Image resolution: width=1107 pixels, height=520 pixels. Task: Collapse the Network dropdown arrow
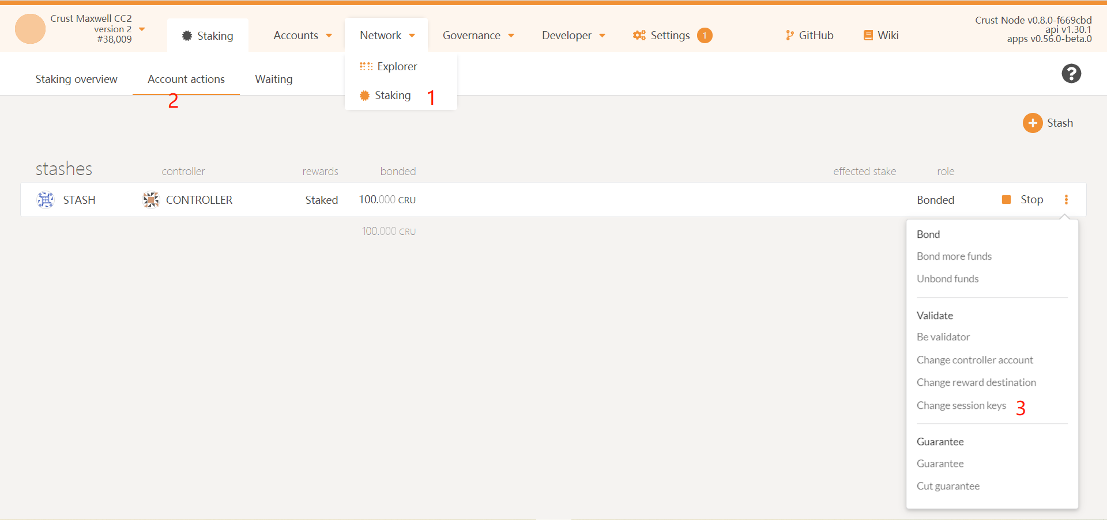(x=412, y=36)
